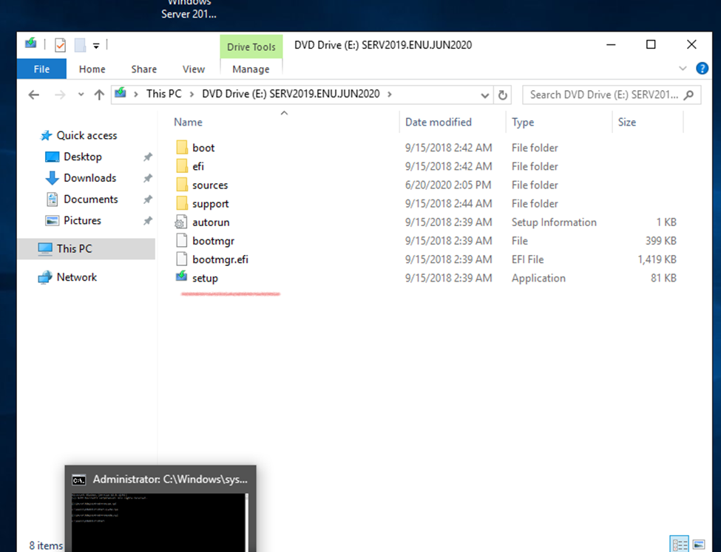Image resolution: width=721 pixels, height=552 pixels.
Task: Click the Back arrow navigation button
Action: 33,95
